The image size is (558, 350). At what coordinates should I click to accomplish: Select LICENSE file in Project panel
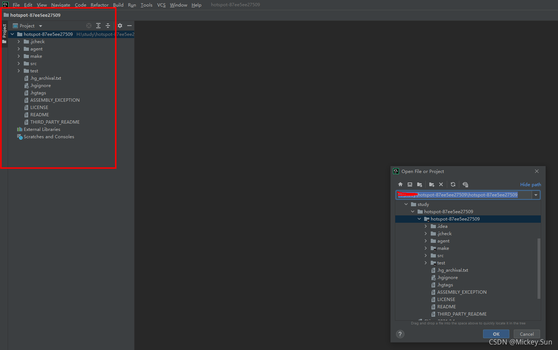click(39, 108)
